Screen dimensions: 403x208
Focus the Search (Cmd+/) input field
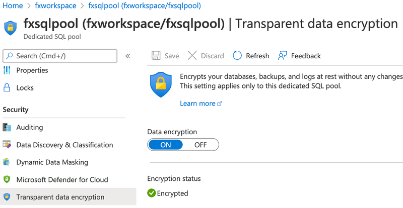pos(60,56)
